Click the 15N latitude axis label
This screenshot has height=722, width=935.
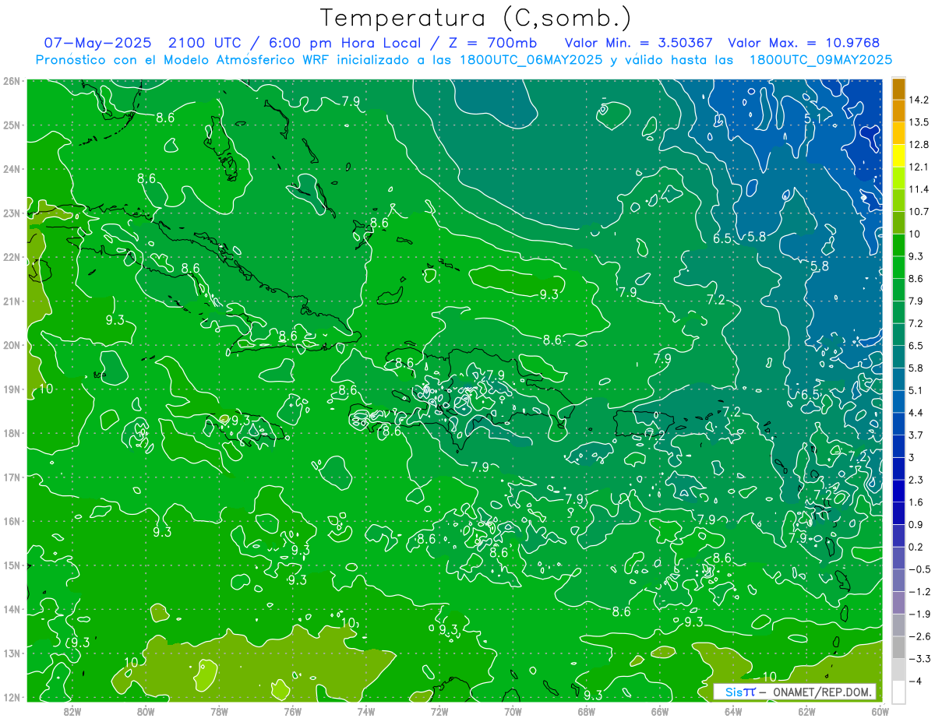(x=11, y=565)
